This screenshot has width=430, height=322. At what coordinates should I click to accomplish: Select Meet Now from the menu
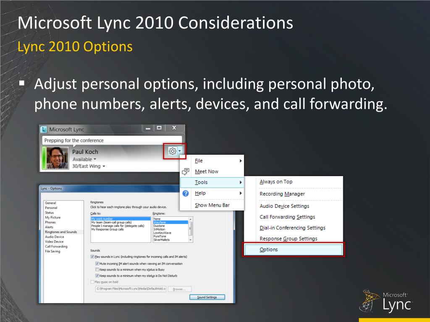click(x=212, y=171)
